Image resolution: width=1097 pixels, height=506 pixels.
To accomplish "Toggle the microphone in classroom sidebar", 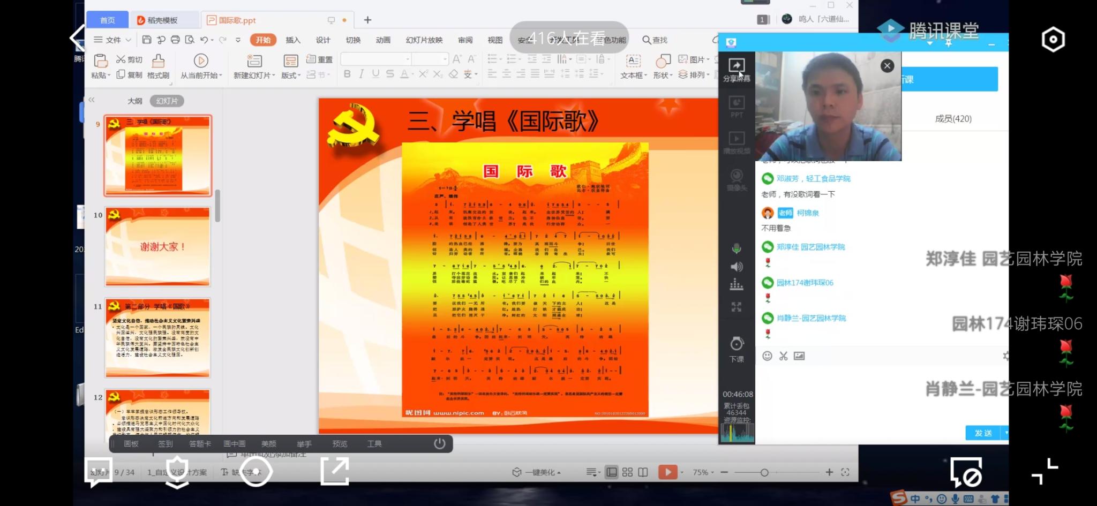I will (x=737, y=248).
